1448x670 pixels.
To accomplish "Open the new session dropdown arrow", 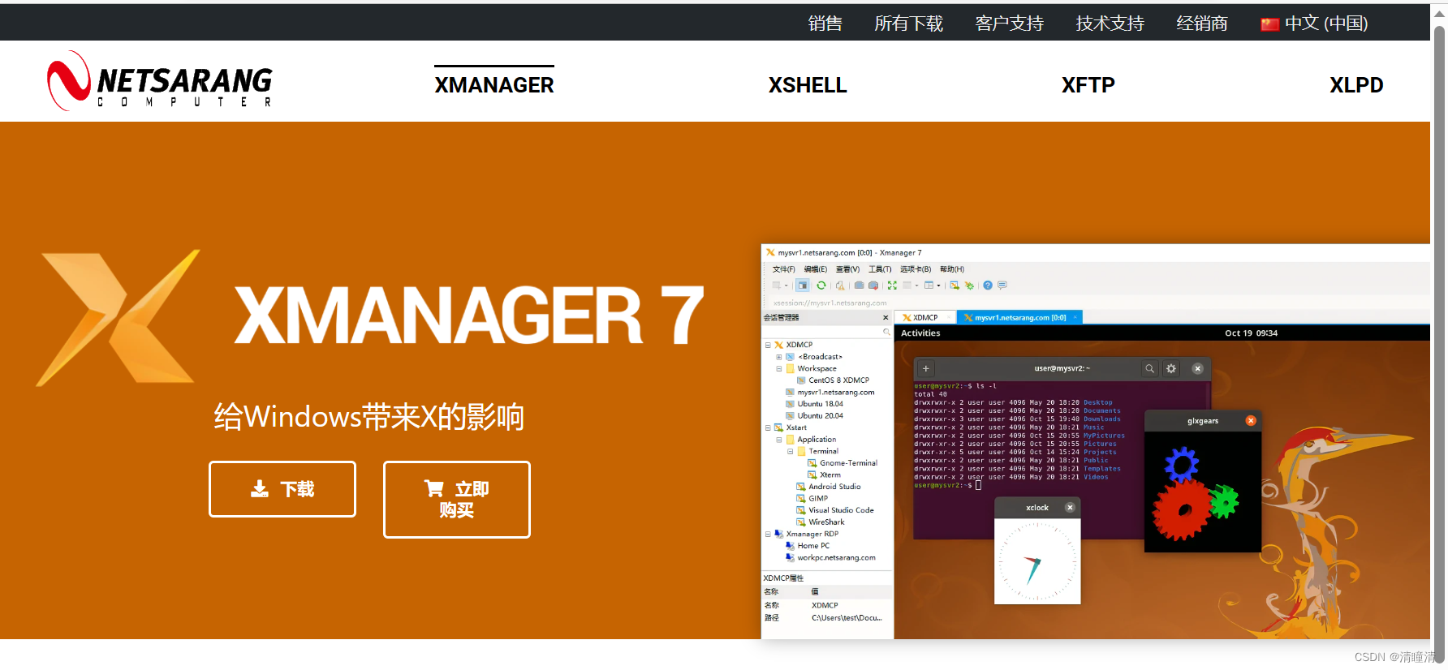I will click(786, 286).
